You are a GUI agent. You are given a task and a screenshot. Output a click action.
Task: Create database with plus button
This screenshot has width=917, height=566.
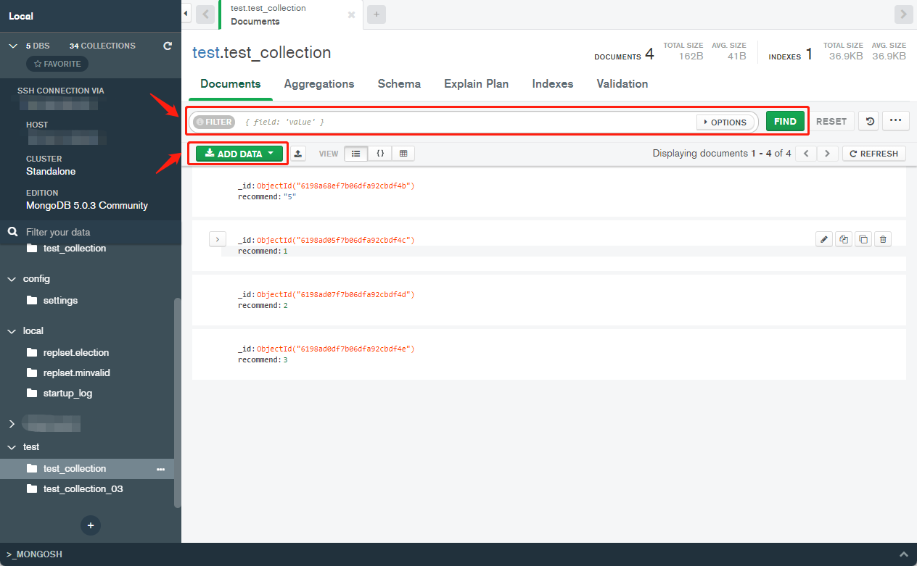[x=91, y=525]
